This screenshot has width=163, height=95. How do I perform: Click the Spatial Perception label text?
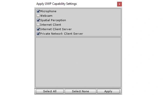coord(53,20)
